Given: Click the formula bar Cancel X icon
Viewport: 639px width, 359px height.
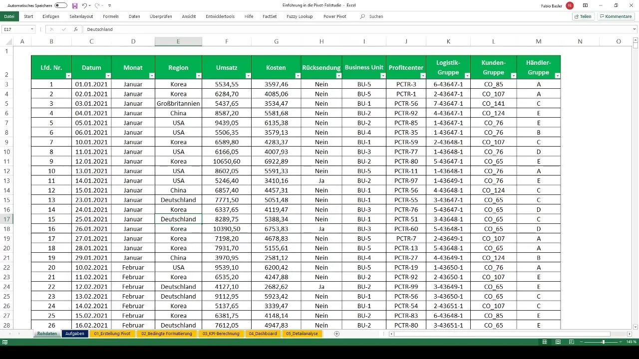Looking at the screenshot, I should 51,29.
